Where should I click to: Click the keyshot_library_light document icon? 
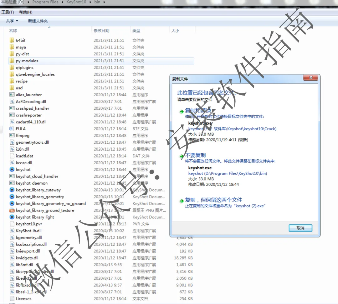[x=12, y=217]
